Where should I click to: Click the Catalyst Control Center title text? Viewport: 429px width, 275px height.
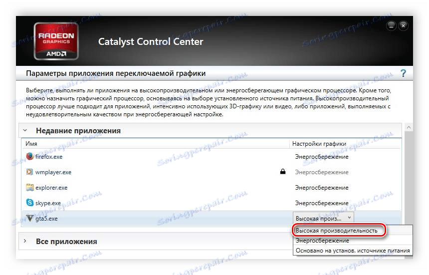(151, 41)
